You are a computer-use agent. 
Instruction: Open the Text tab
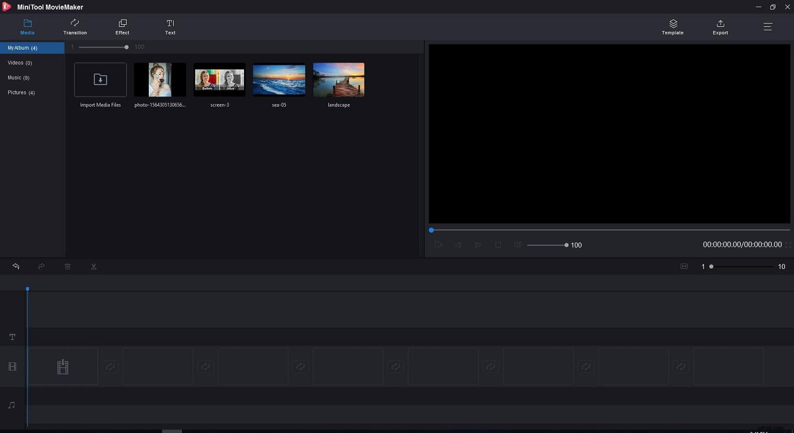point(170,26)
